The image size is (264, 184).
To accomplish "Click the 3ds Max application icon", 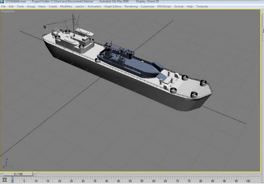I will click(x=2, y=1).
